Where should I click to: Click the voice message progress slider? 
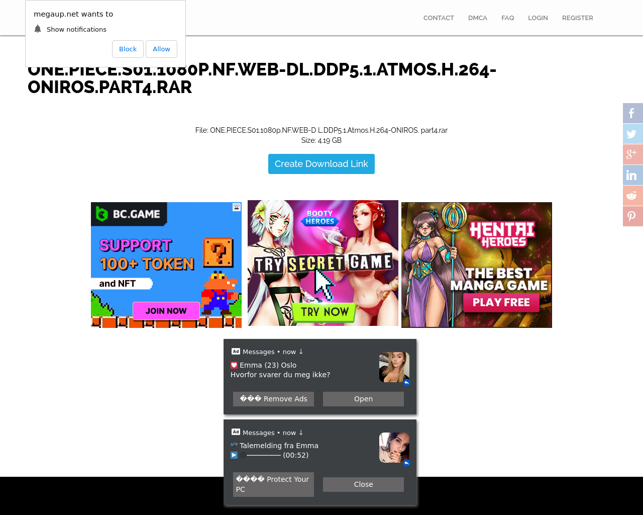(260, 455)
